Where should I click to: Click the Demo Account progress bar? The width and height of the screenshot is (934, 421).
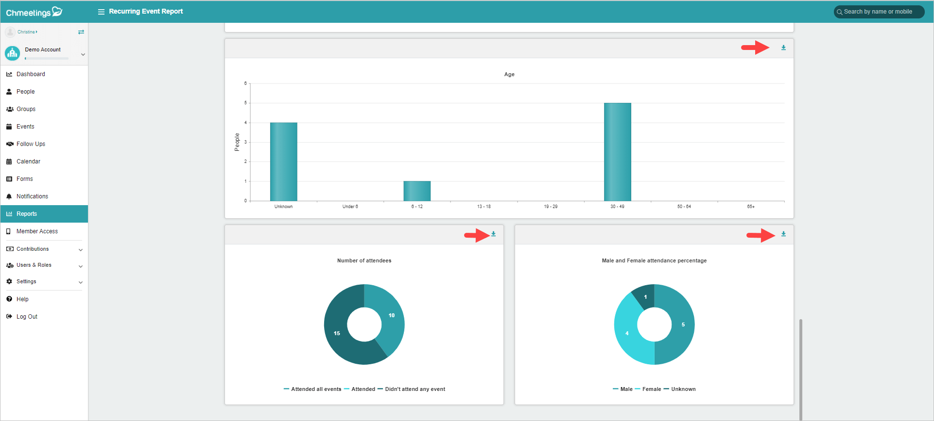coord(47,58)
